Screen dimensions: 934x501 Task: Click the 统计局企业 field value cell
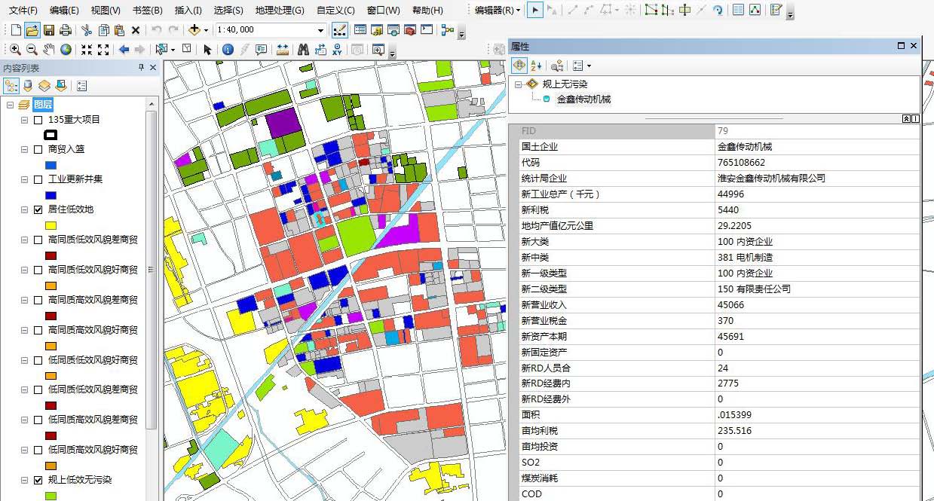pyautogui.click(x=817, y=179)
